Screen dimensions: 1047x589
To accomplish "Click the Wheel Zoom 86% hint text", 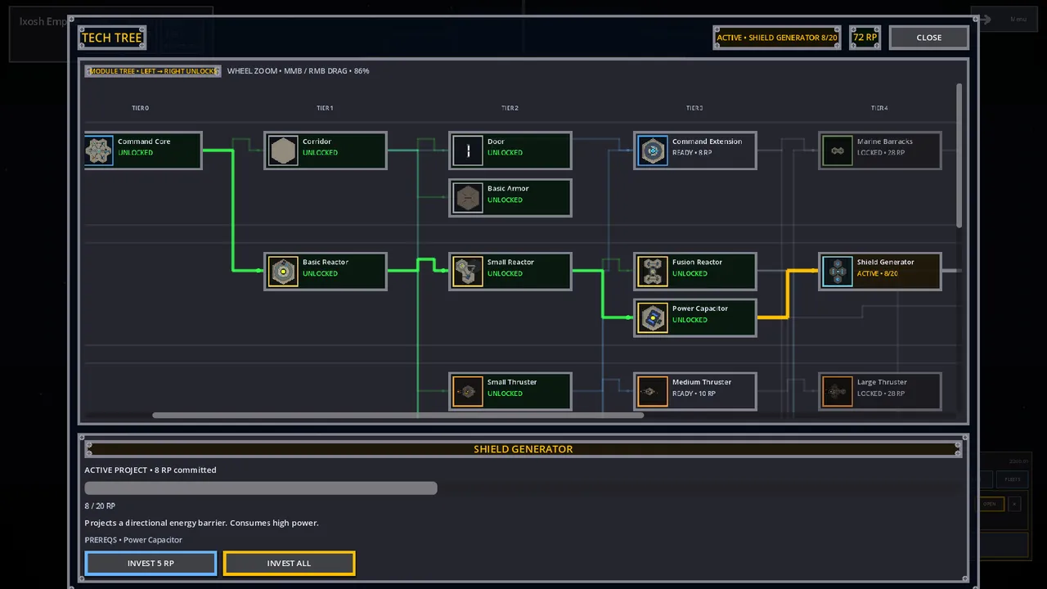I will tap(299, 71).
